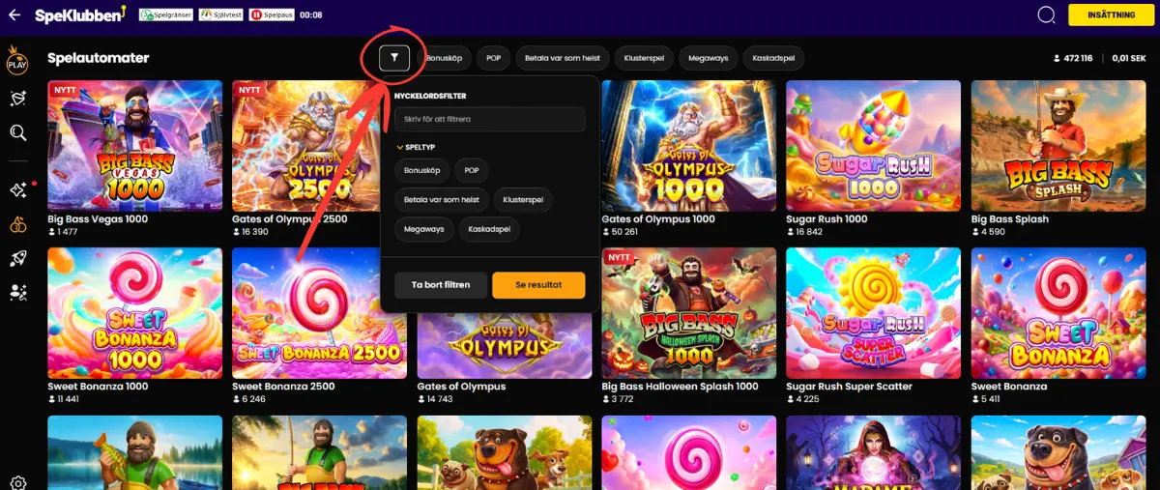
Task: Open settings gear at sidebar bottom
Action: pyautogui.click(x=17, y=482)
